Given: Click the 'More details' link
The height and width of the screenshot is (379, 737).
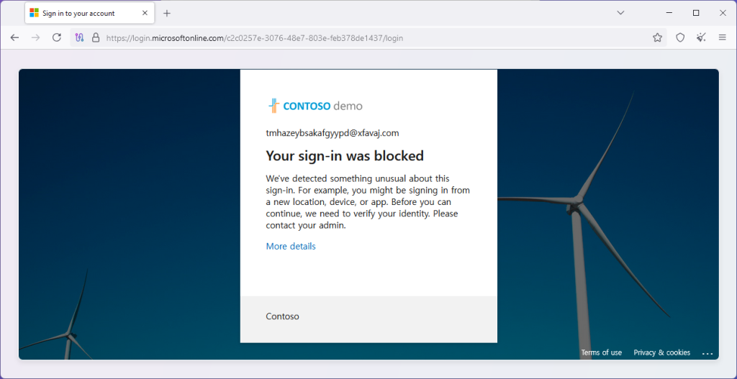Looking at the screenshot, I should (291, 247).
